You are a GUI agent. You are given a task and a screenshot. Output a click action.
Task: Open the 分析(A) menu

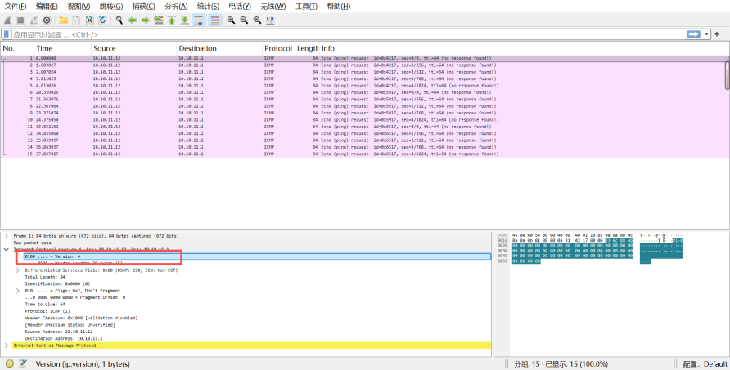tap(176, 7)
